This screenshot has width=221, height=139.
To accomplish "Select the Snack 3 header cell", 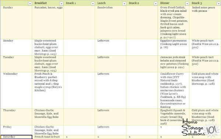I will 205,3.
